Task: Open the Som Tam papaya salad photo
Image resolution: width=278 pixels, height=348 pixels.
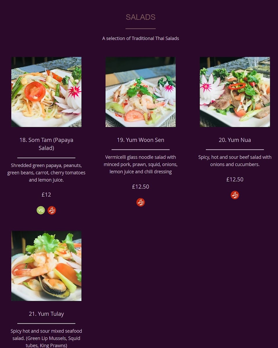Action: tap(46, 92)
